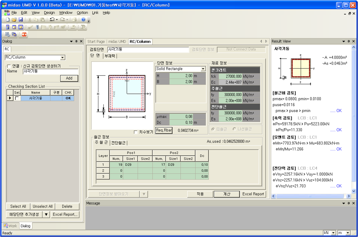
Task: Click the Undo arrow icon
Action: tap(52, 20)
